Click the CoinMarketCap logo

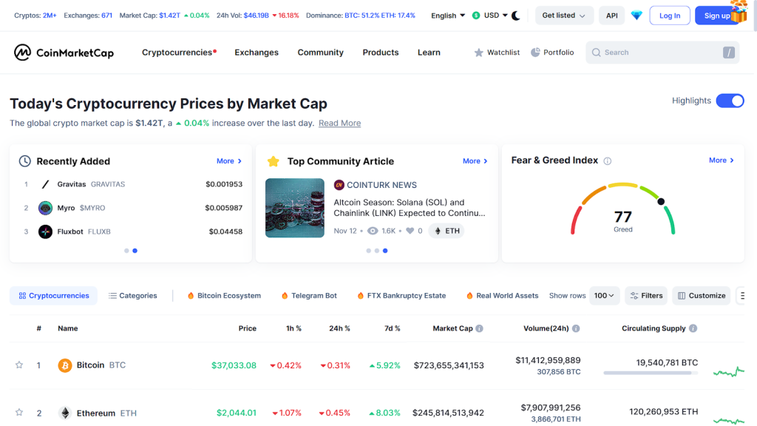coord(64,53)
